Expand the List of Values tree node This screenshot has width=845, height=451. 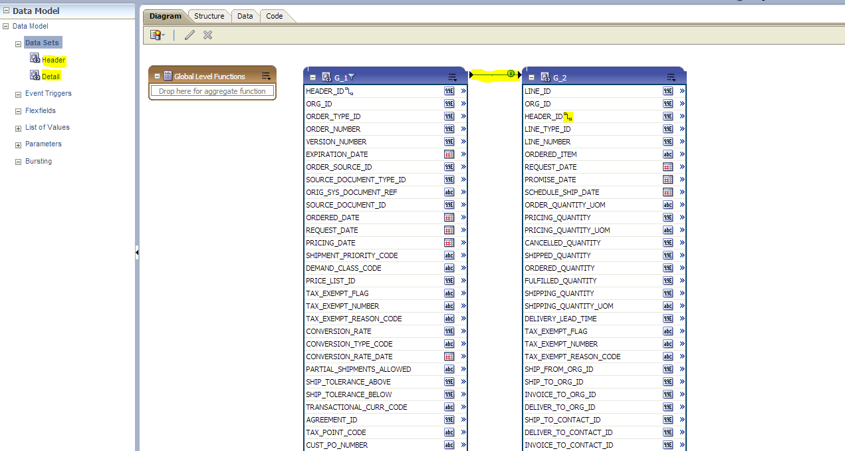coord(18,127)
